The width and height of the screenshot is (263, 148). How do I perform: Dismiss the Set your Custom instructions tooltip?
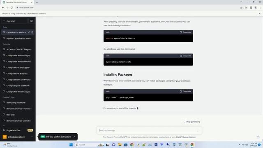click(74, 137)
